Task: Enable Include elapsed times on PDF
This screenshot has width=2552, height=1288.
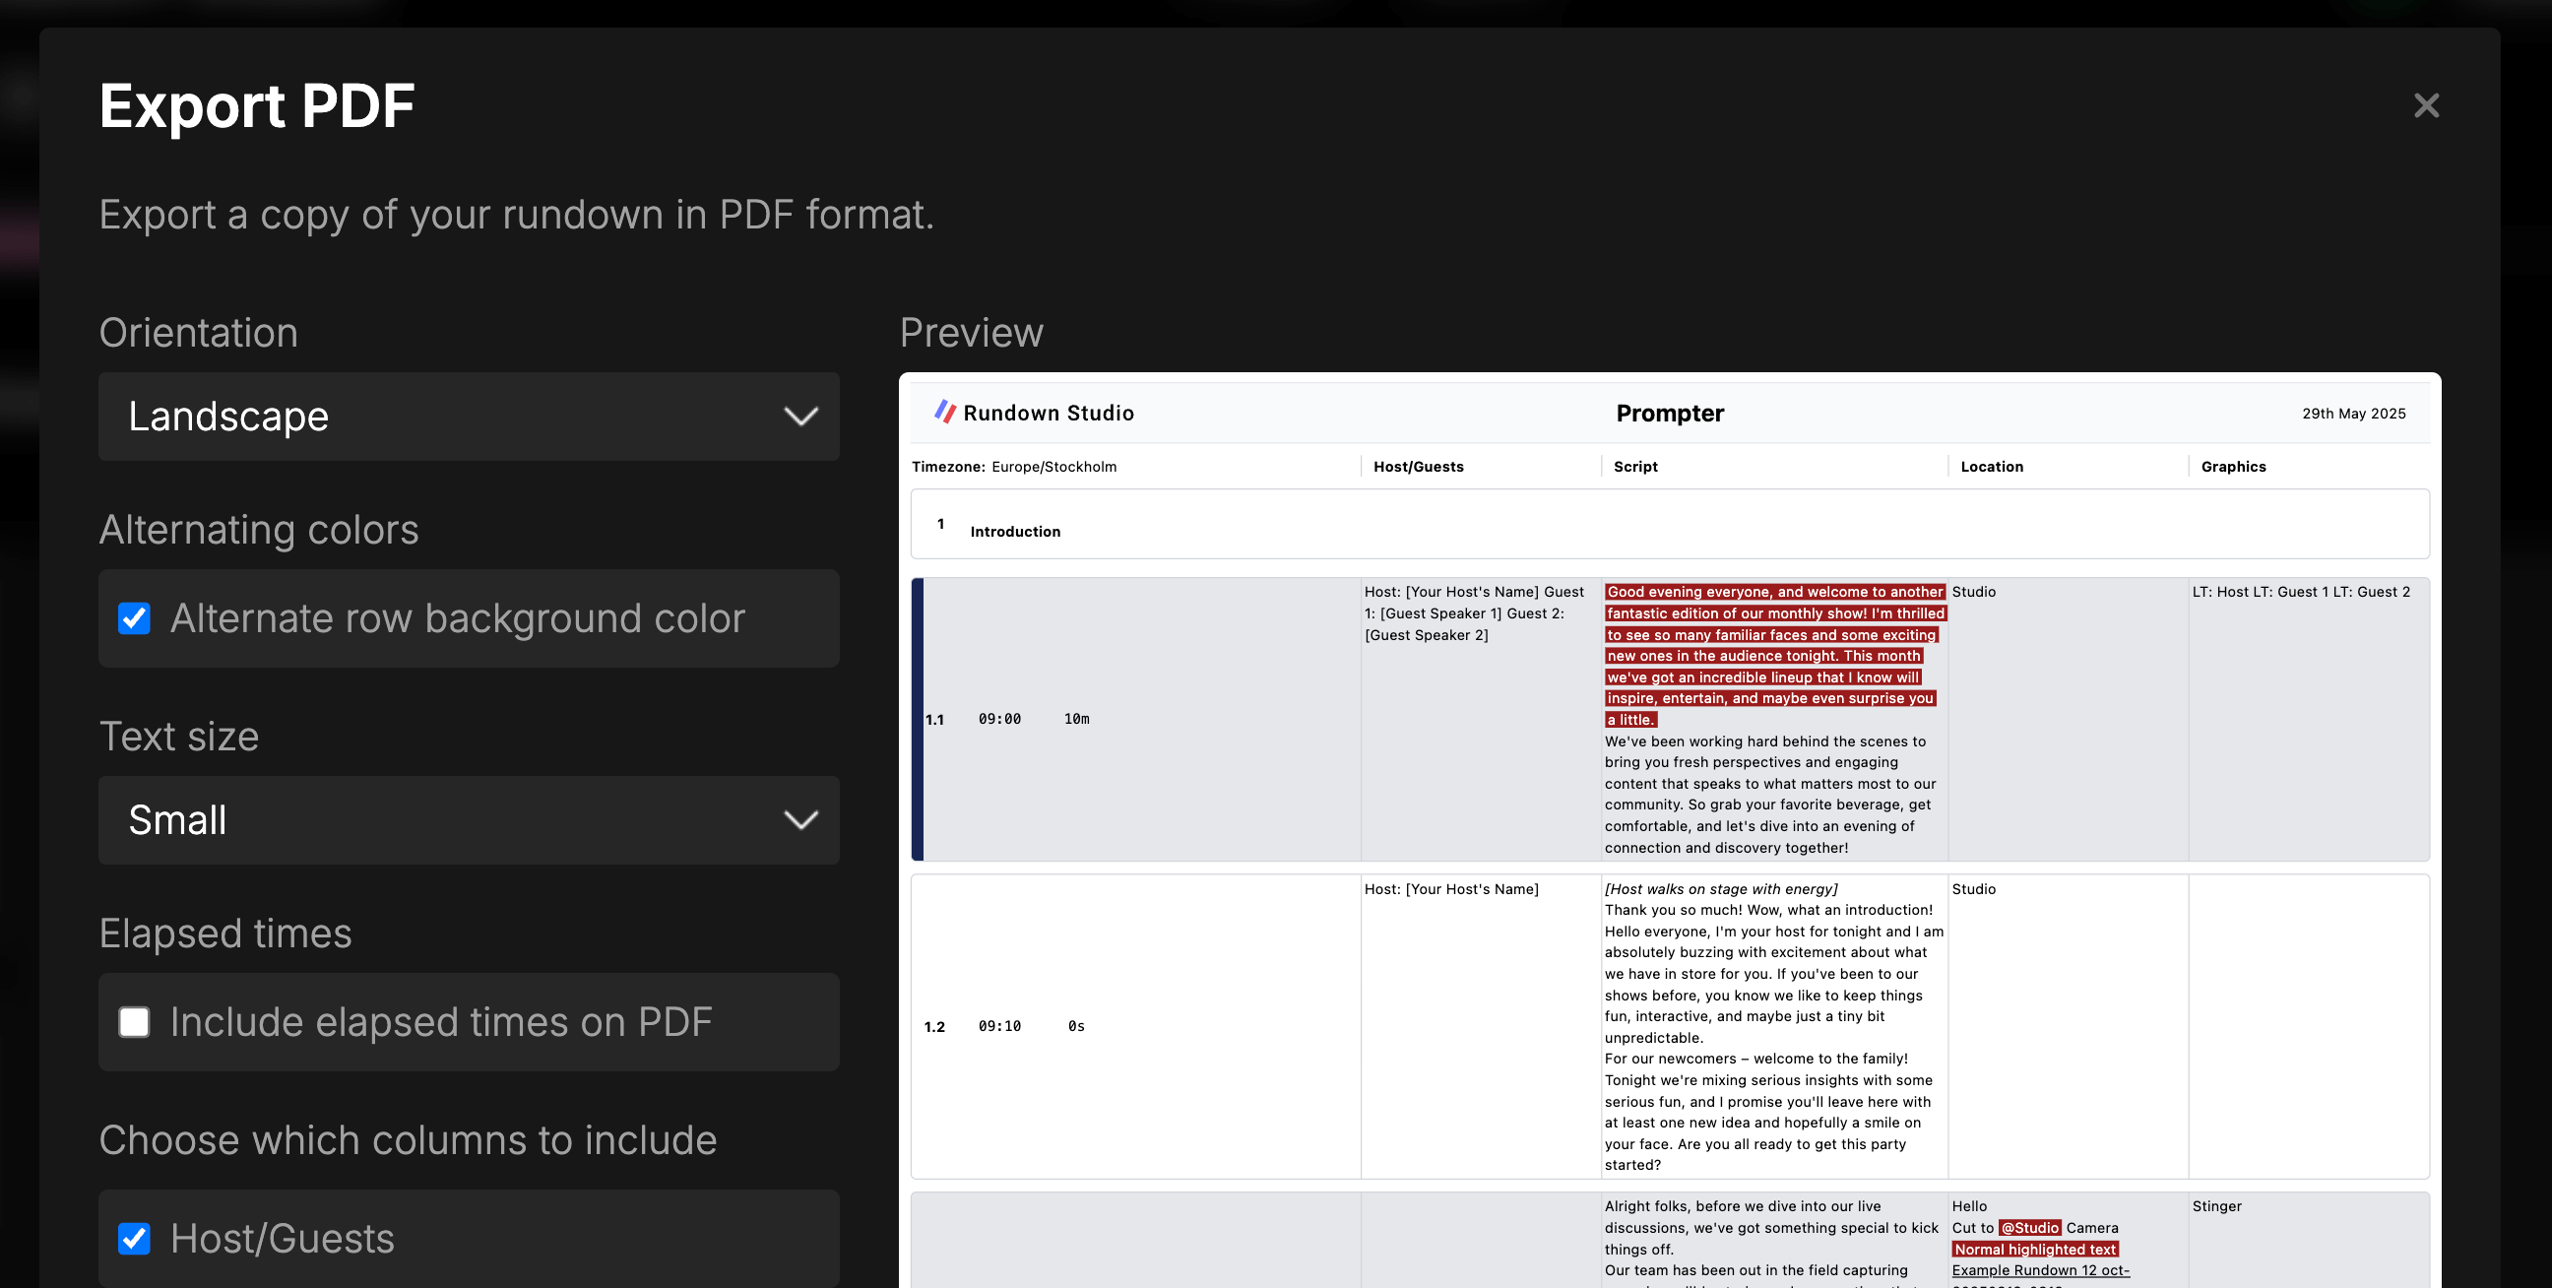Action: (135, 1021)
